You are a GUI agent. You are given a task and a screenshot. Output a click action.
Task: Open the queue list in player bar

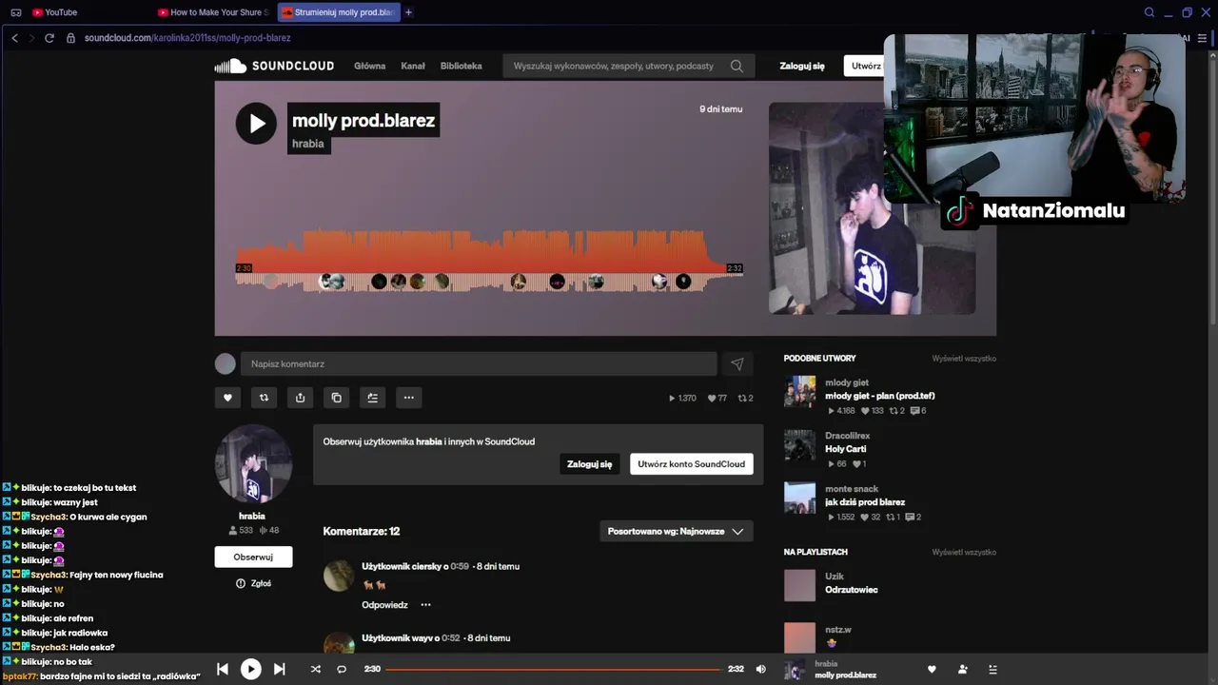pos(992,669)
